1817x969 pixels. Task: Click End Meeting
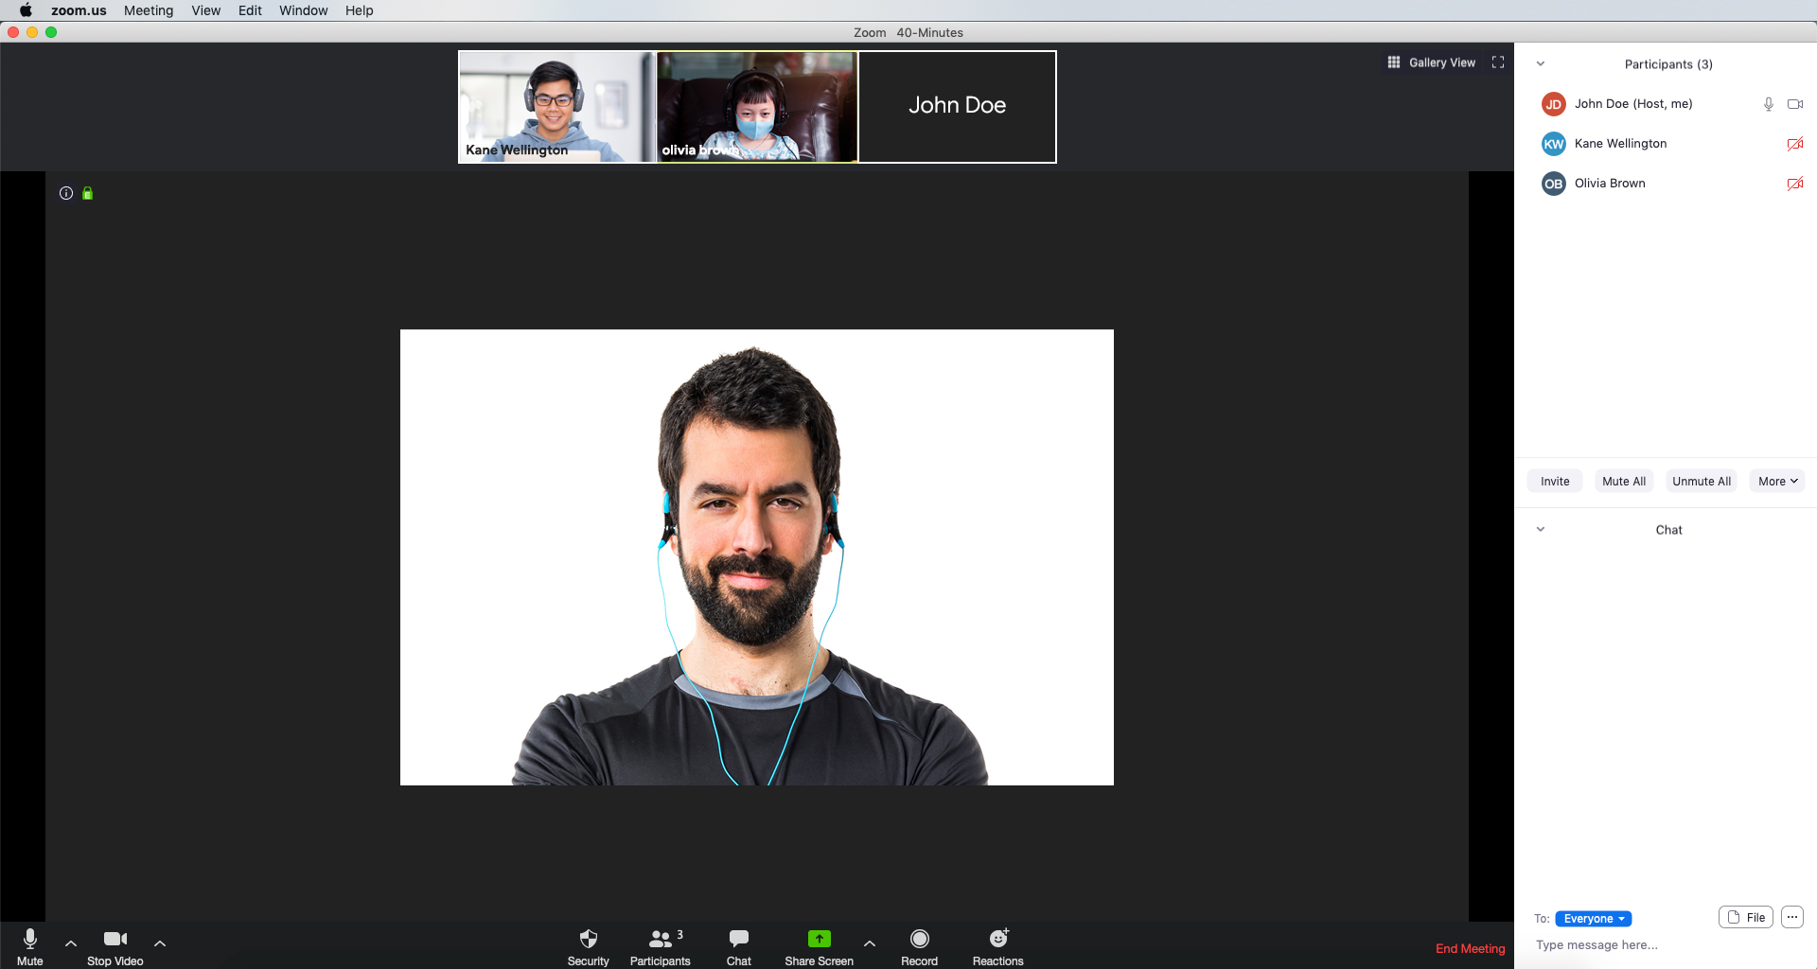[x=1470, y=948]
